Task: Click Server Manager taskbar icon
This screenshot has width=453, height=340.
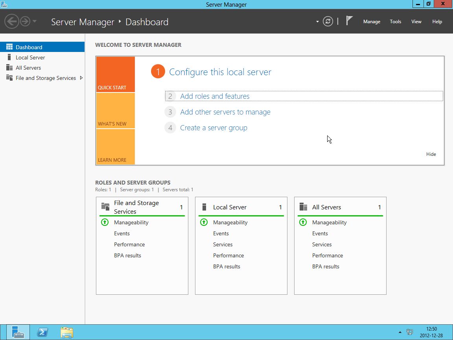Action: [x=18, y=332]
